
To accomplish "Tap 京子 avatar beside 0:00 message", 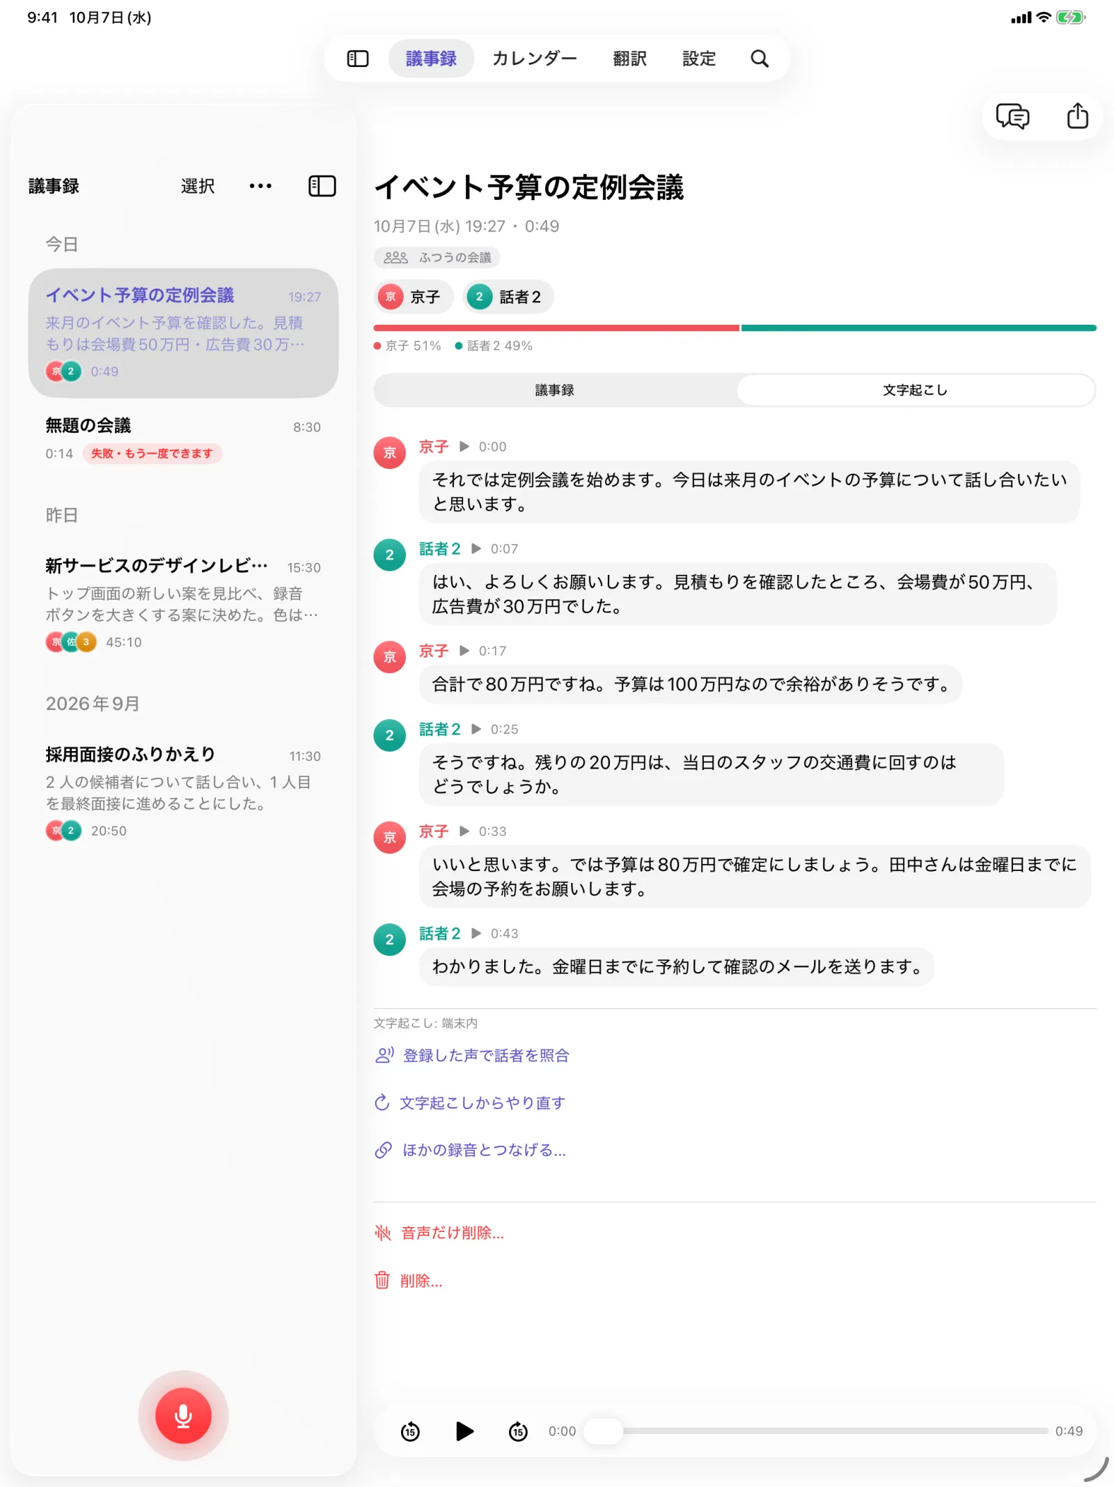I will (389, 453).
